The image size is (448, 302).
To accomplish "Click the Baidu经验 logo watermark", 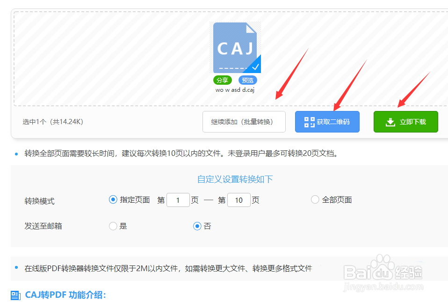I will (395, 269).
